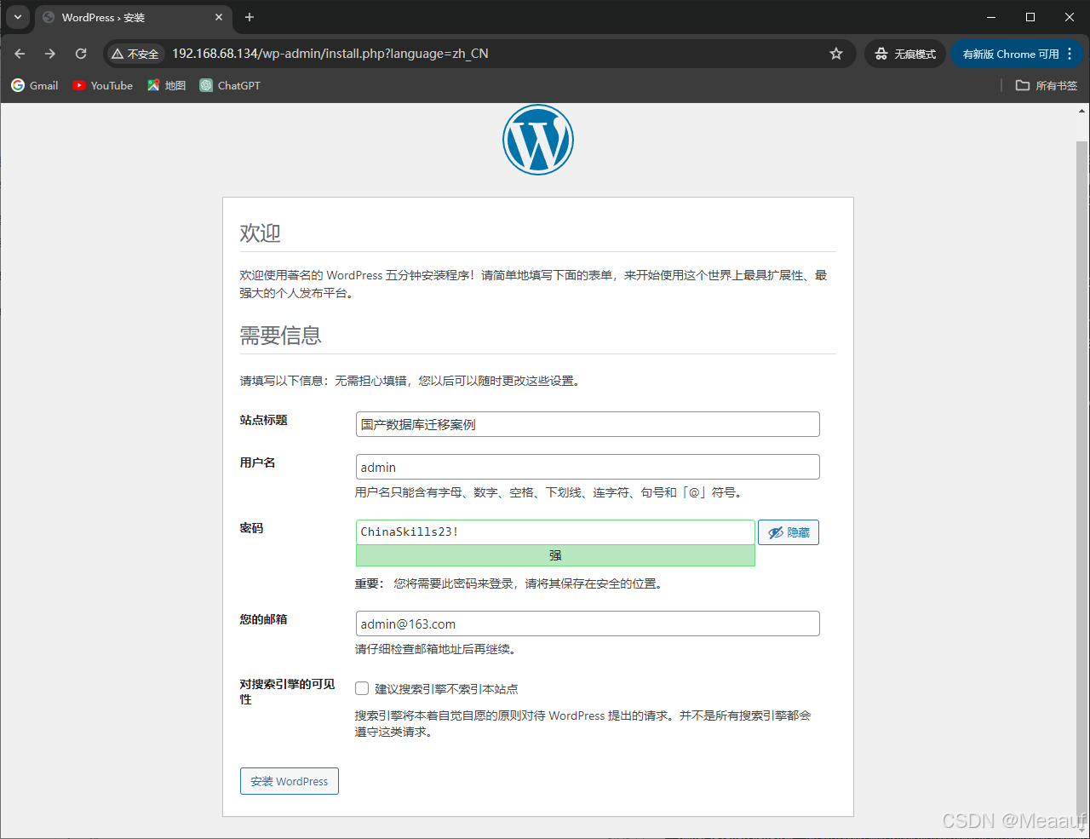Open the 地图 maps bookmark
The height and width of the screenshot is (839, 1090).
point(167,85)
